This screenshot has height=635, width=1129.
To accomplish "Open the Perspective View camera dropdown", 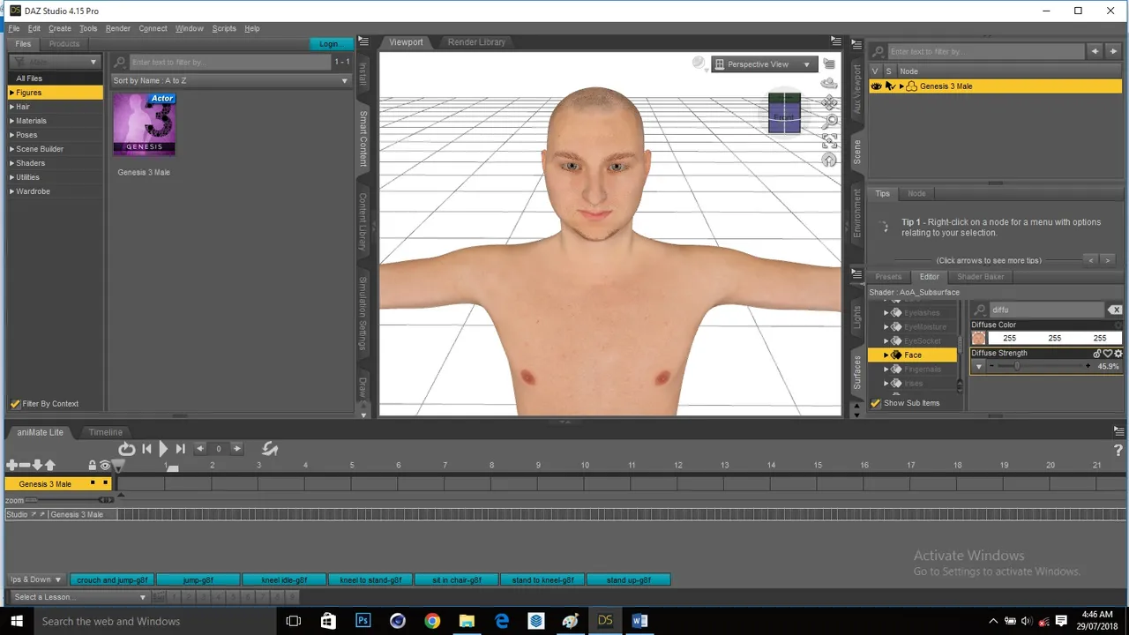I will [763, 64].
